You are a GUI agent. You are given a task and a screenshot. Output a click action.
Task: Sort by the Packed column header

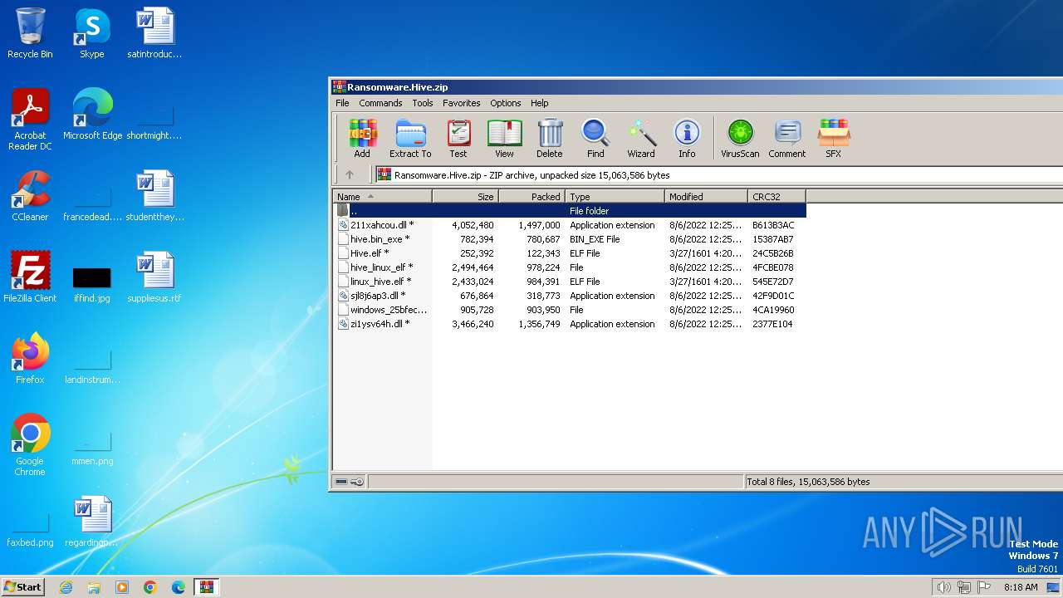pyautogui.click(x=532, y=197)
